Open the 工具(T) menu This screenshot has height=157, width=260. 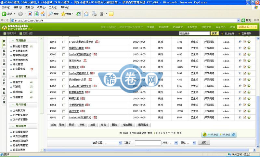pyautogui.click(x=53, y=7)
